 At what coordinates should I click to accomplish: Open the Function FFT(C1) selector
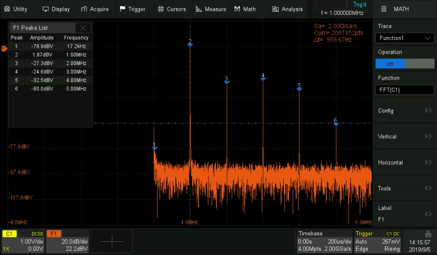[404, 90]
